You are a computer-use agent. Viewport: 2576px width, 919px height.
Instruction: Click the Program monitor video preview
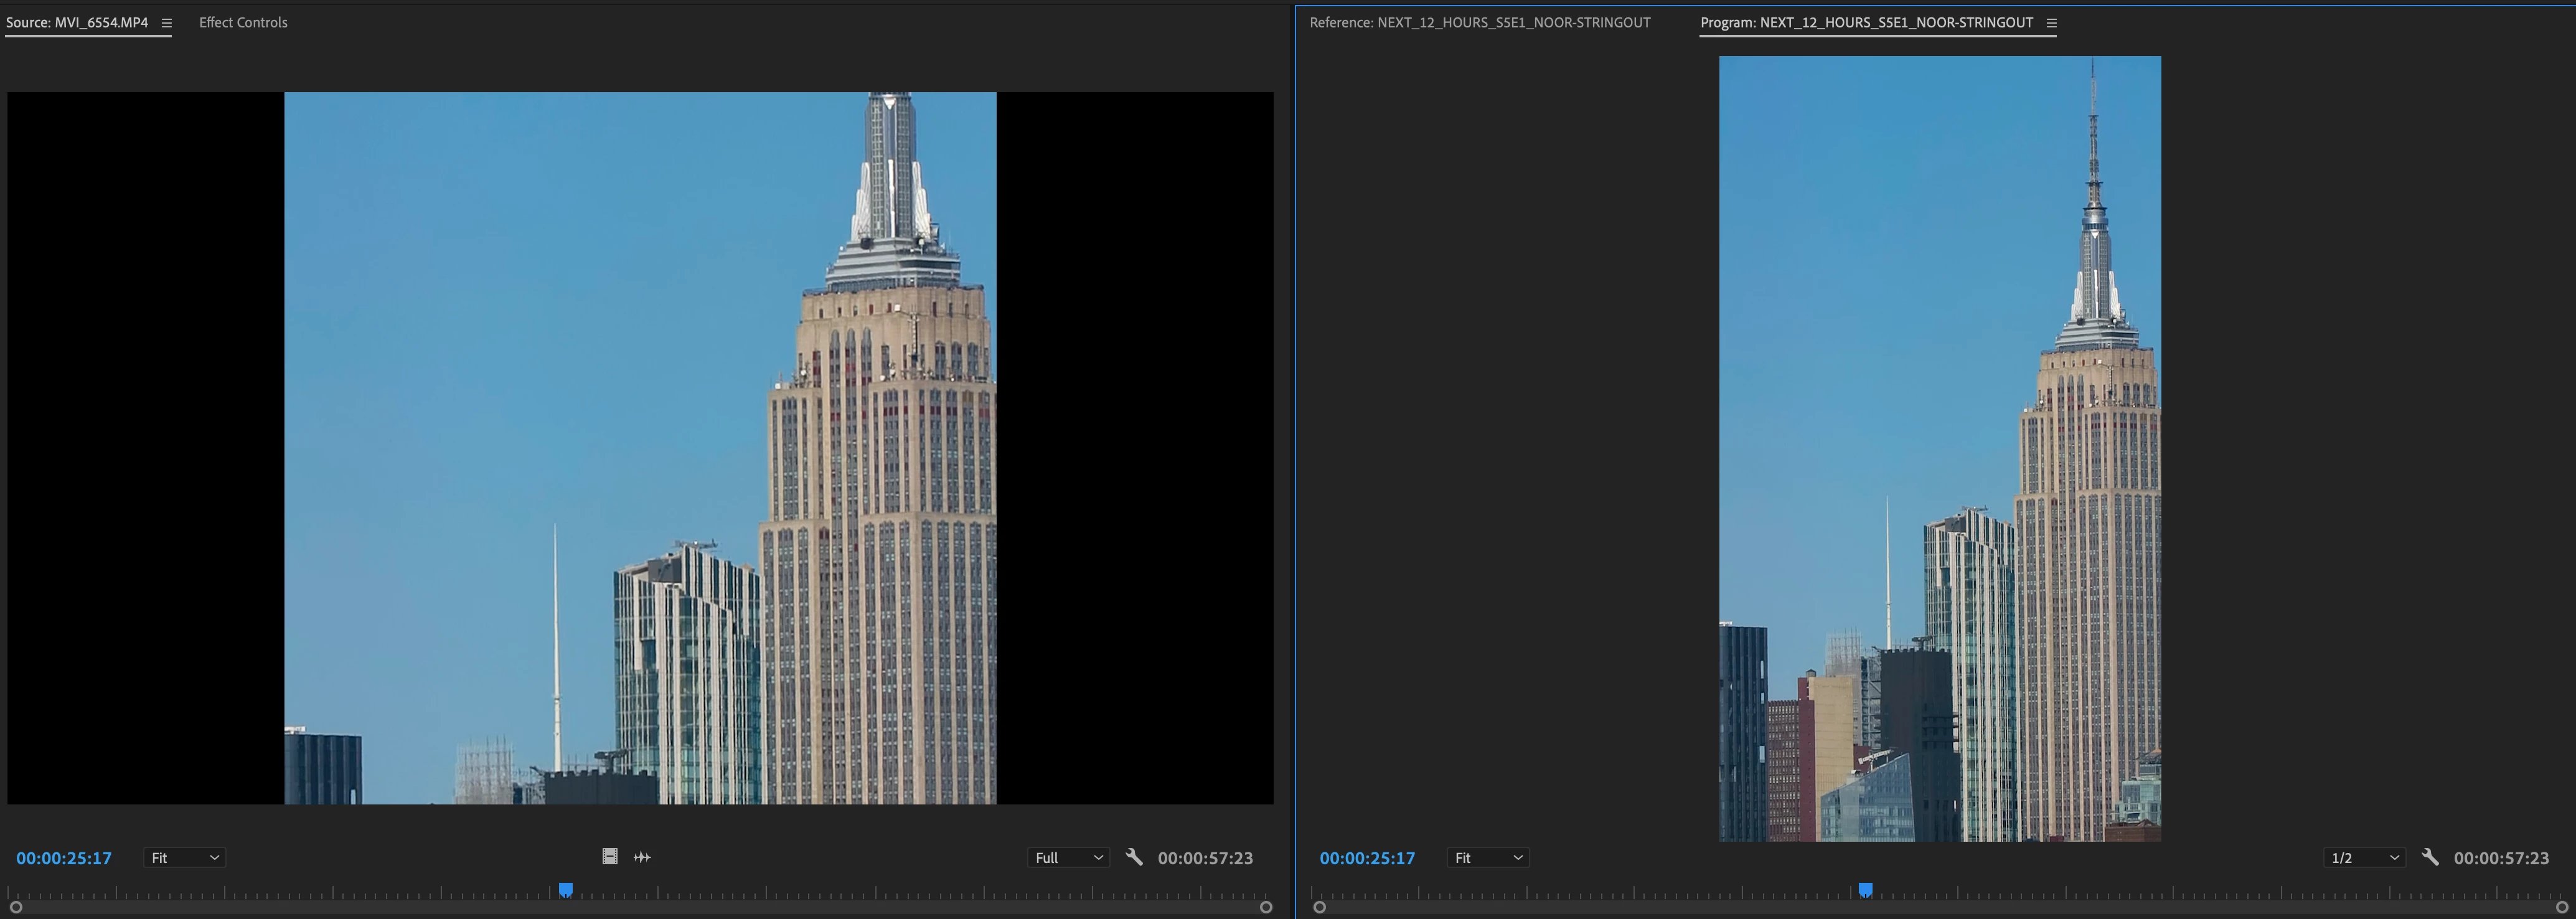pyautogui.click(x=1939, y=448)
